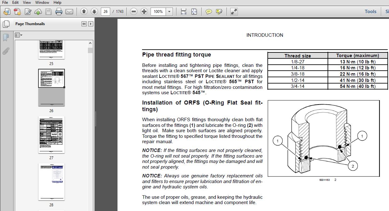Click the '16 N·m (12 lb ft)' cell
The width and height of the screenshot is (389, 211).
click(x=358, y=68)
